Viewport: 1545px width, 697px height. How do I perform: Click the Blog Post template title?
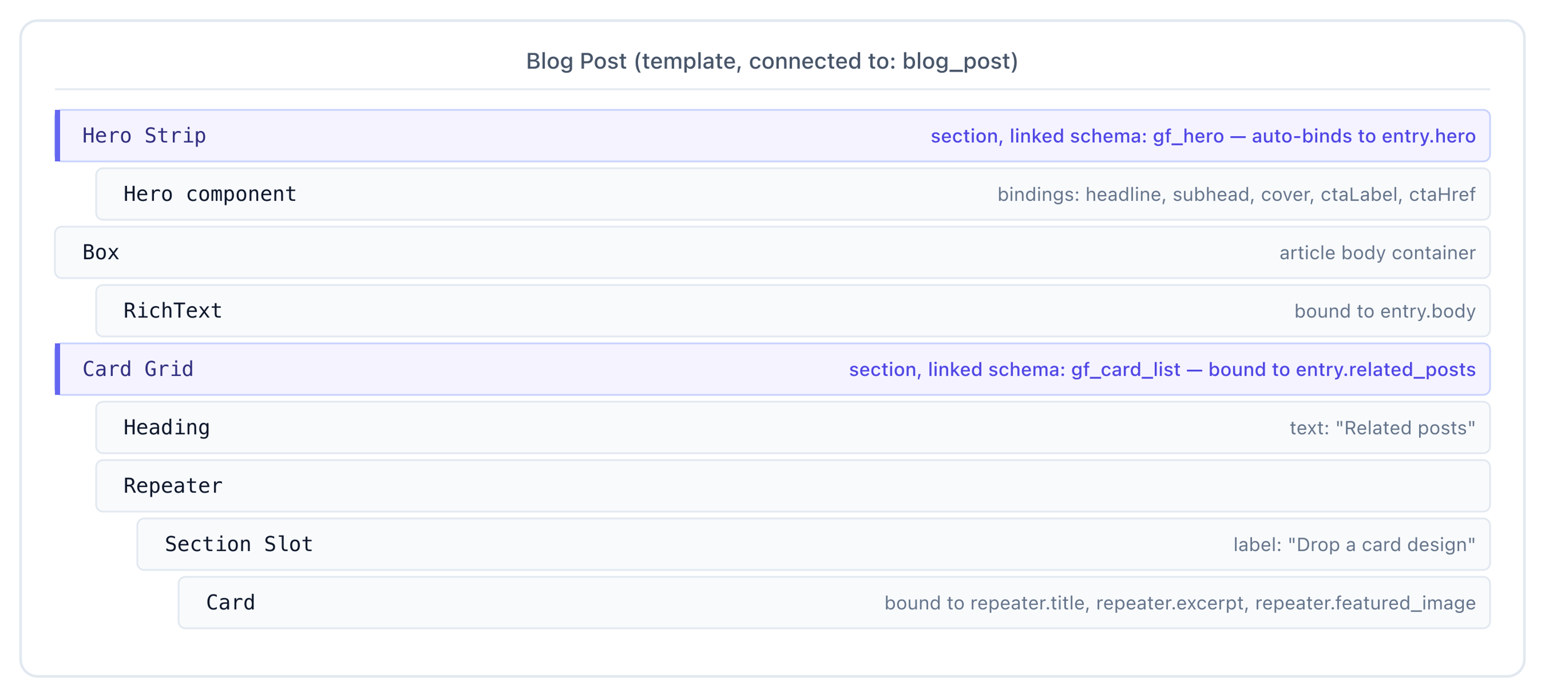[772, 61]
